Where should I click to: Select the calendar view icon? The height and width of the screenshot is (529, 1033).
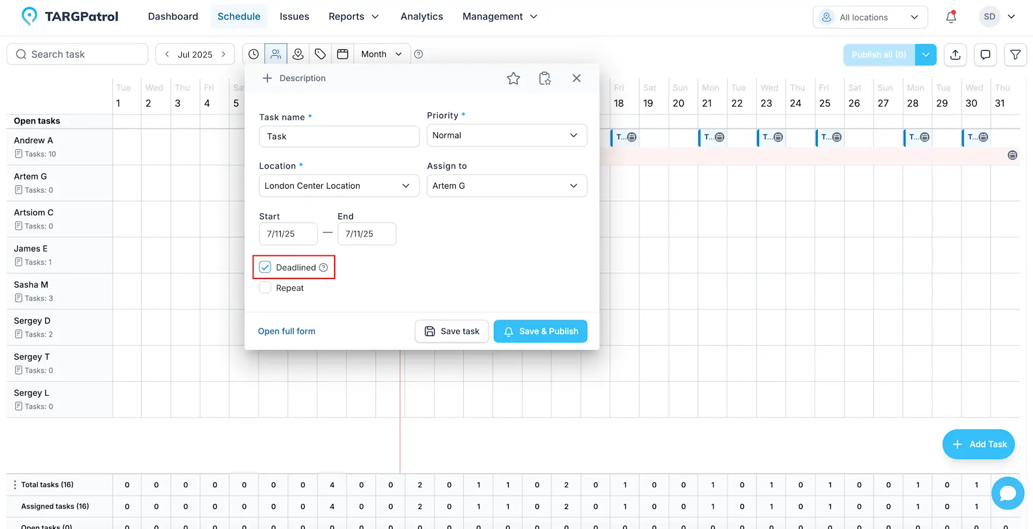click(343, 54)
